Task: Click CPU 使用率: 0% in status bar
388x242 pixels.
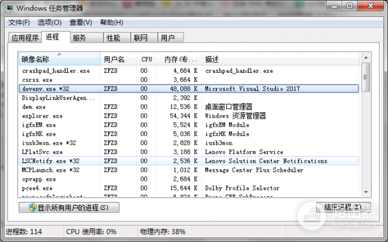Action: coord(91,232)
